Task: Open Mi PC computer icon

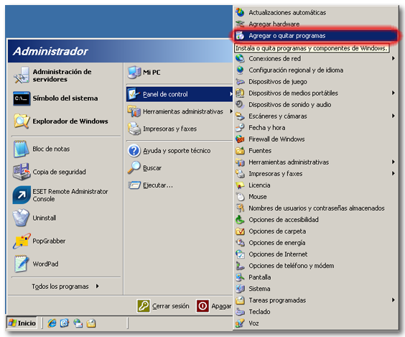Action: pos(134,73)
